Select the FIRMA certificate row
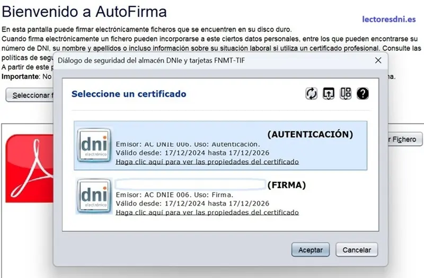The width and height of the screenshot is (424, 278). click(220, 196)
